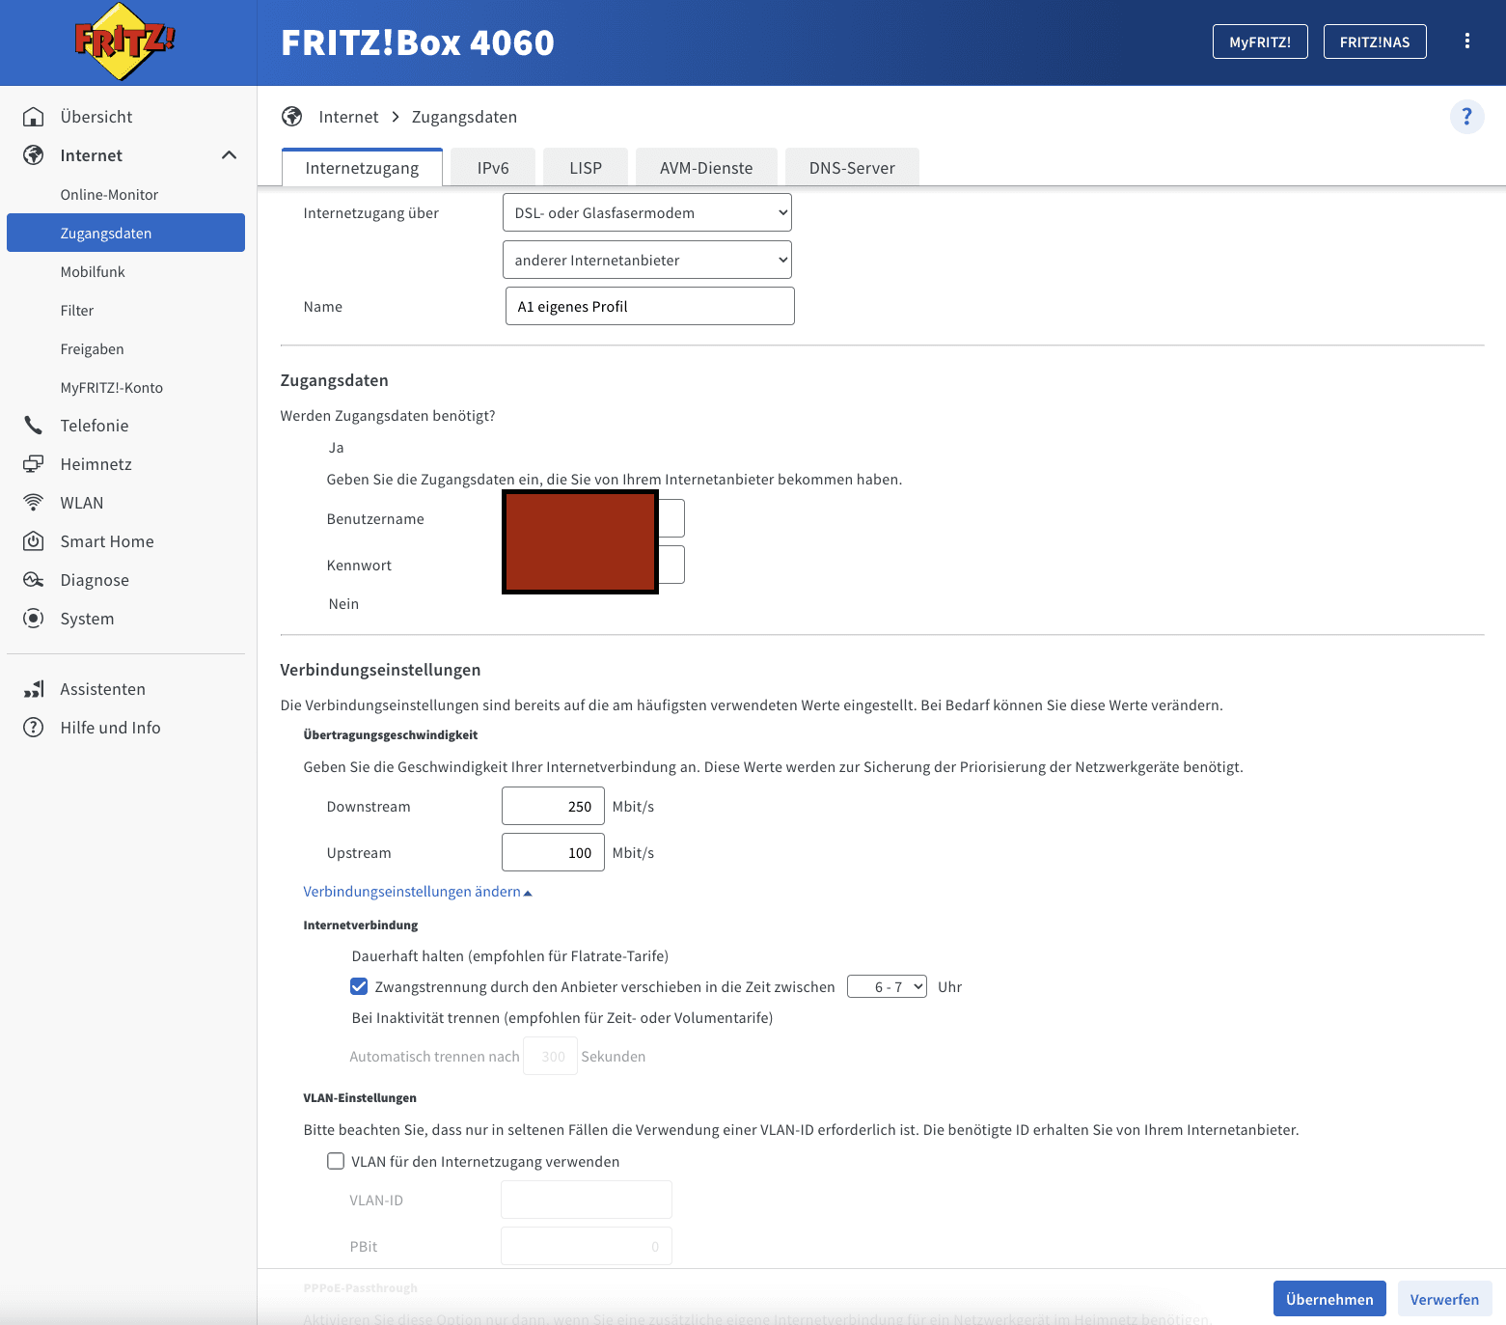
Task: Uncheck the Zwangstrennung verschieben checkbox
Action: 359,986
